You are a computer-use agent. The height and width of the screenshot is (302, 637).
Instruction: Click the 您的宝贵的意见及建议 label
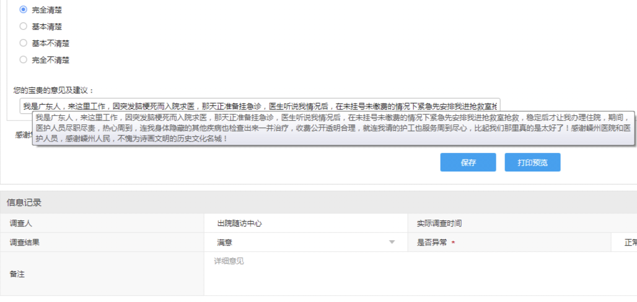coord(53,90)
